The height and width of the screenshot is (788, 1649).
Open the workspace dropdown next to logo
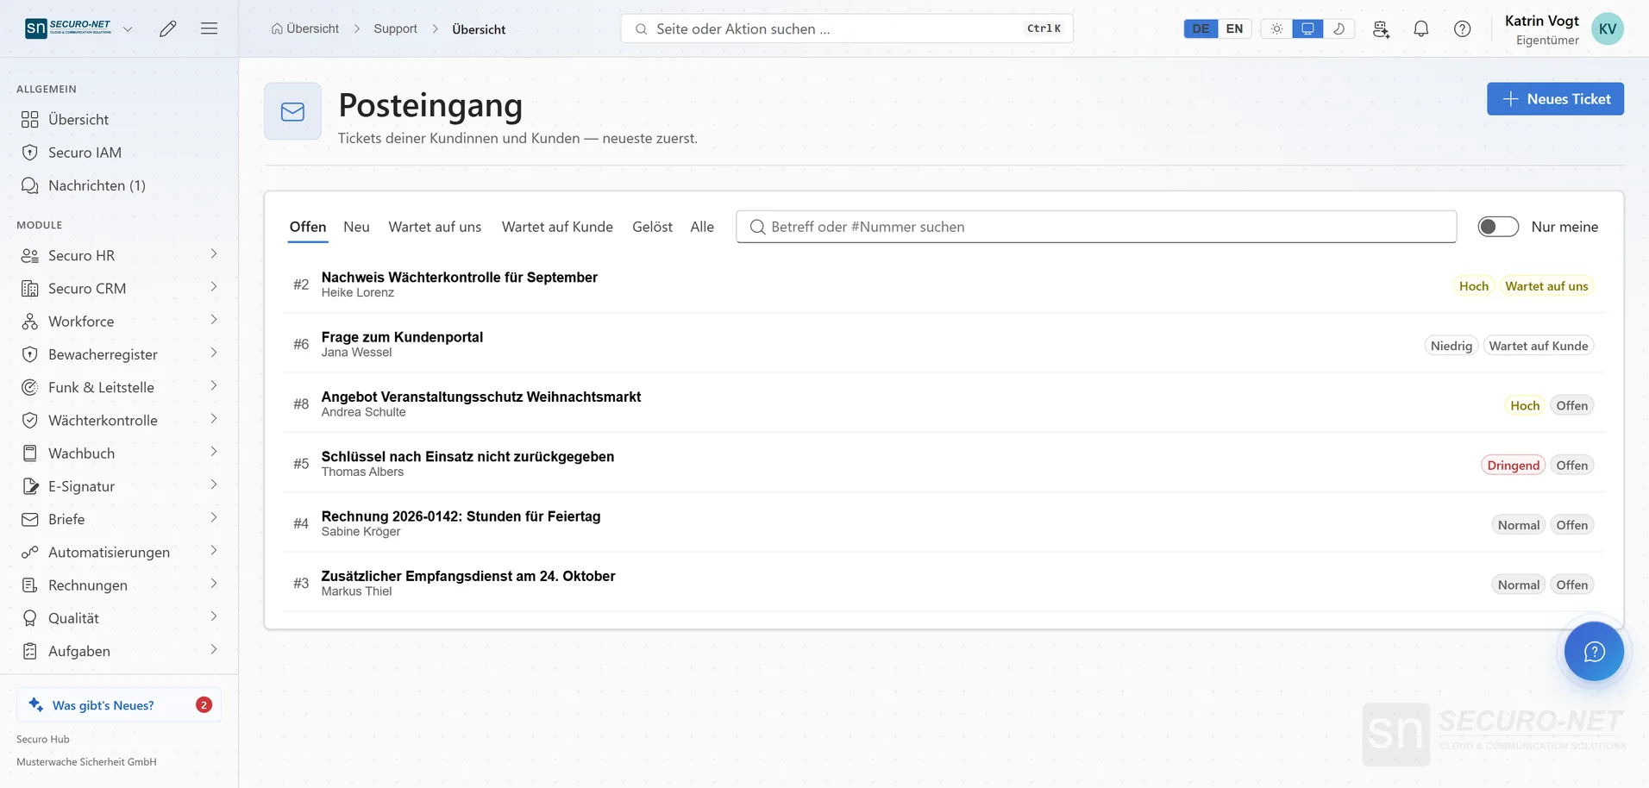pos(128,28)
